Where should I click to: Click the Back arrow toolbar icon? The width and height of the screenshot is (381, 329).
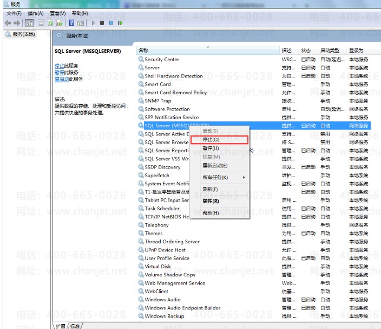pos(8,23)
